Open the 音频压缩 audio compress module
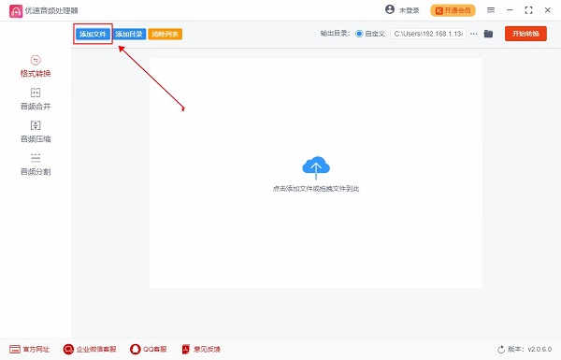Screen dimensions: 561x360 tap(36, 132)
